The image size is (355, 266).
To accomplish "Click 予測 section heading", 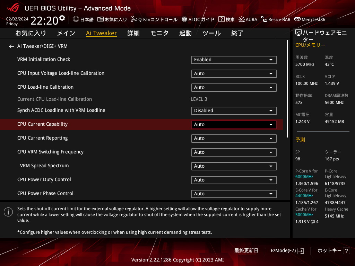I will [300, 140].
